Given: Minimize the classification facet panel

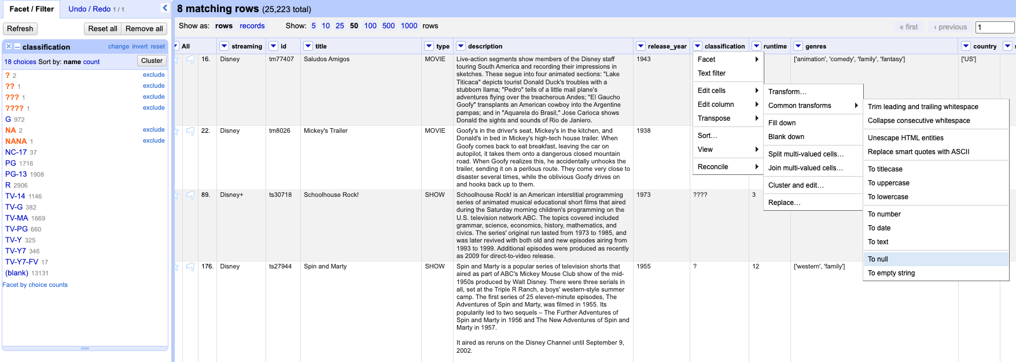Looking at the screenshot, I should click(17, 46).
